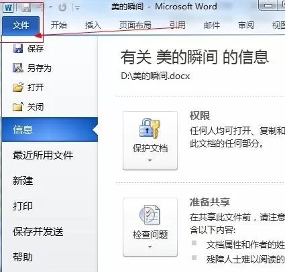The height and width of the screenshot is (272, 285).
Task: Click the 关闭 folder icon
Action: tap(18, 107)
